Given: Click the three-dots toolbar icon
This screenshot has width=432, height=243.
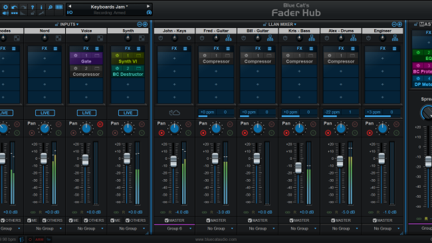Looking at the screenshot, I should (15, 13).
